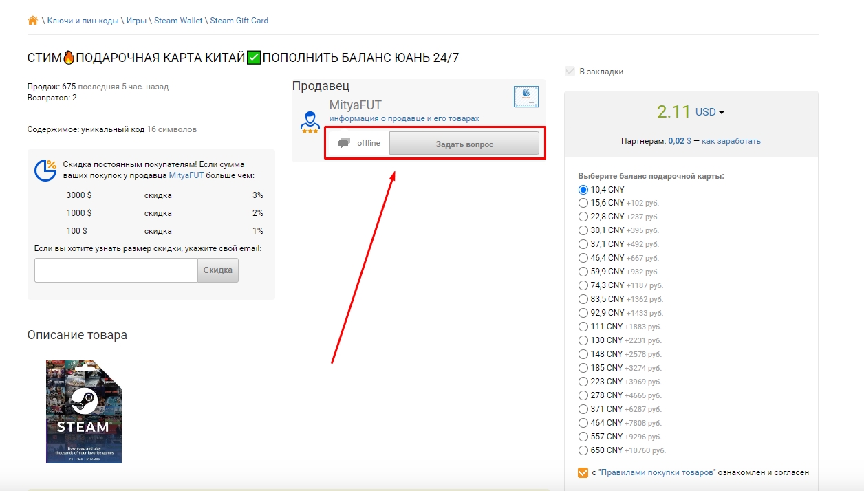Select the 650 CNY option

583,450
